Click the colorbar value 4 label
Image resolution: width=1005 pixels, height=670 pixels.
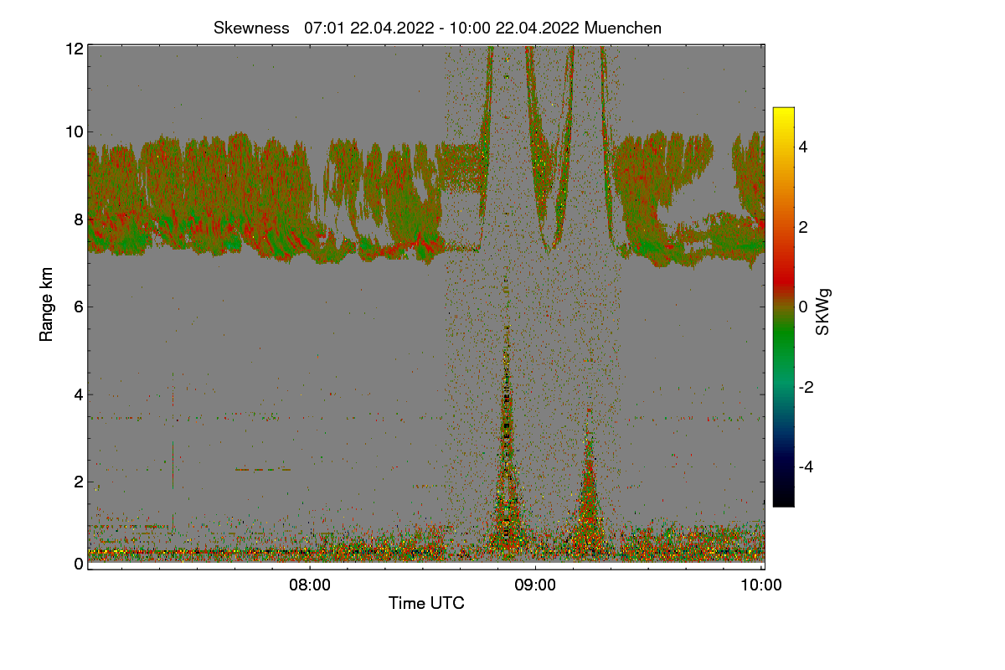(x=804, y=147)
